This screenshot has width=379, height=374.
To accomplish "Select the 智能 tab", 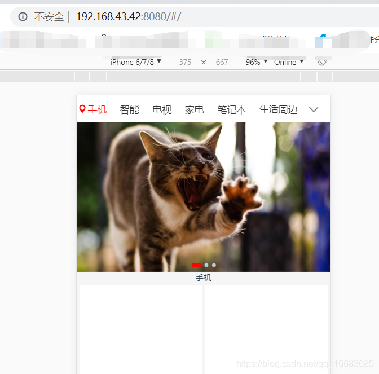I will pos(129,110).
